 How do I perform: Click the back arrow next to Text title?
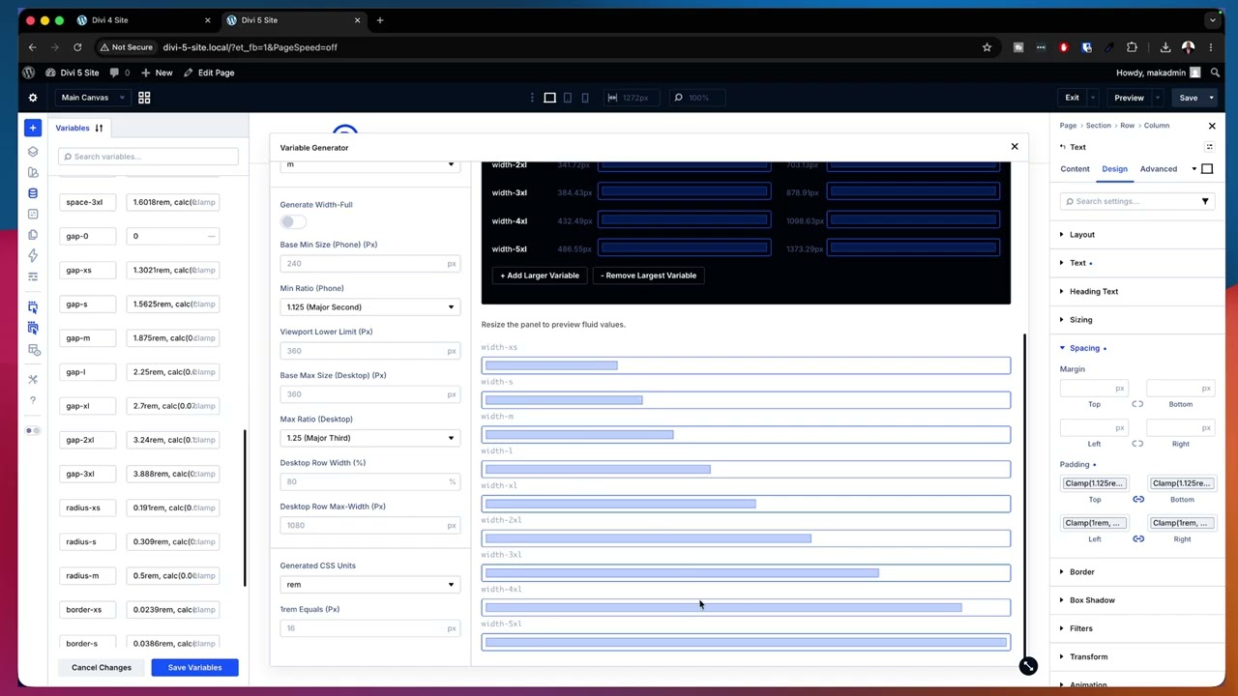1063,147
